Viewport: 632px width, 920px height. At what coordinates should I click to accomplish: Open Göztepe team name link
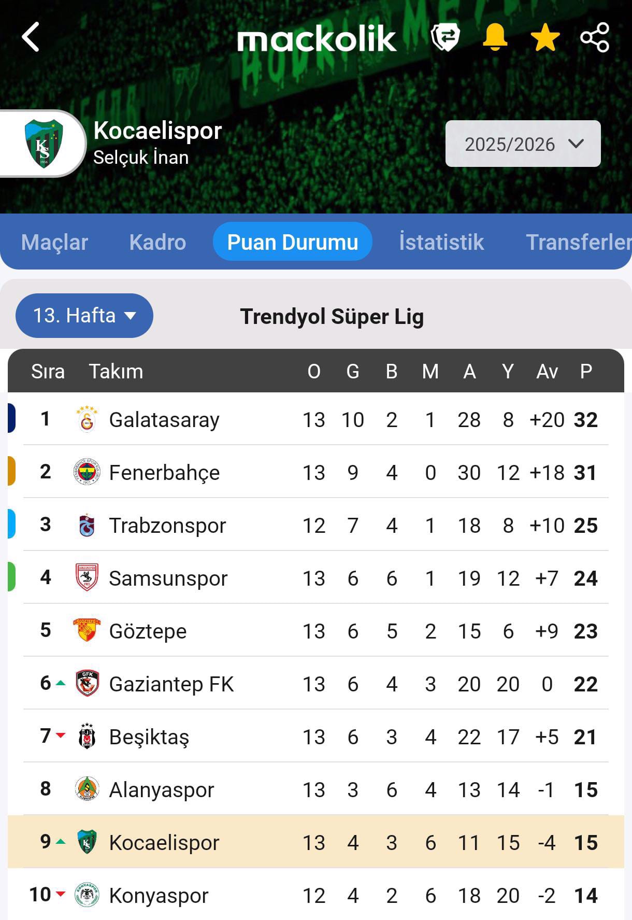[148, 631]
